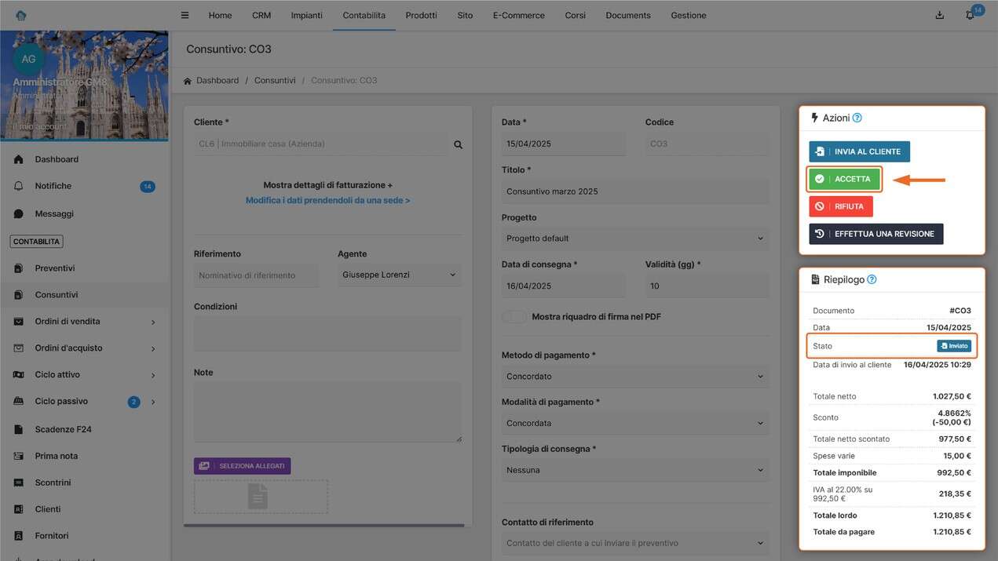Click 'Modifica i dati prendendoli da una sede' link
The width and height of the screenshot is (998, 561).
[327, 201]
